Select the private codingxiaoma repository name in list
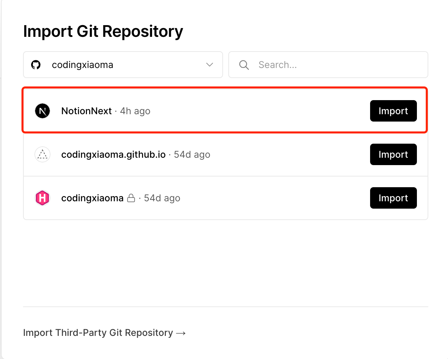This screenshot has height=359, width=448. click(92, 198)
